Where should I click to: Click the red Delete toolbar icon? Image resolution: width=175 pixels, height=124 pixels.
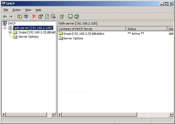point(34,17)
